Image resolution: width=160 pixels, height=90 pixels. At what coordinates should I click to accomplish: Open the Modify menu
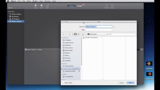tap(35, 1)
